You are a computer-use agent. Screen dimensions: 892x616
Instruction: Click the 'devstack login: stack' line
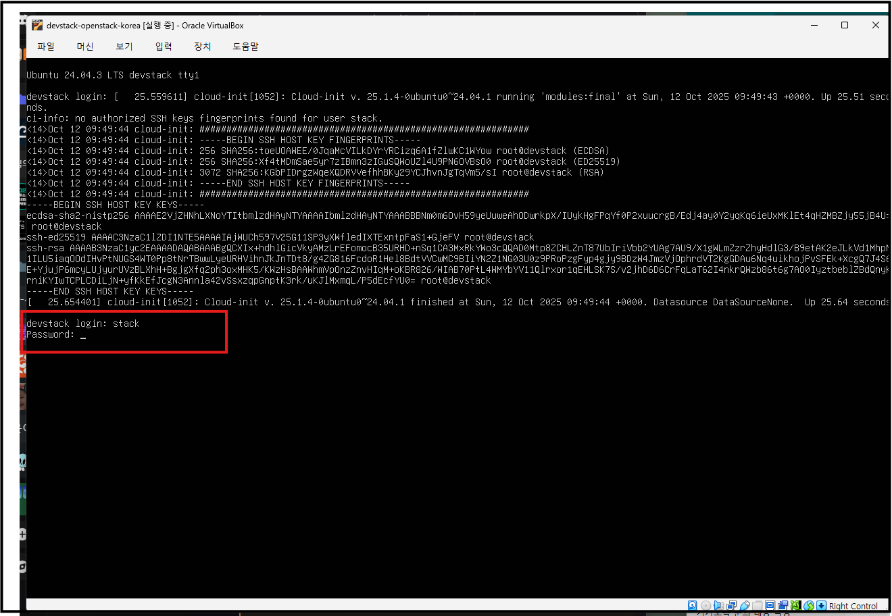coord(82,324)
